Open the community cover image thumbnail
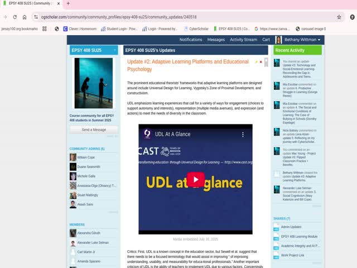The image size is (357, 268). pyautogui.click(x=94, y=83)
